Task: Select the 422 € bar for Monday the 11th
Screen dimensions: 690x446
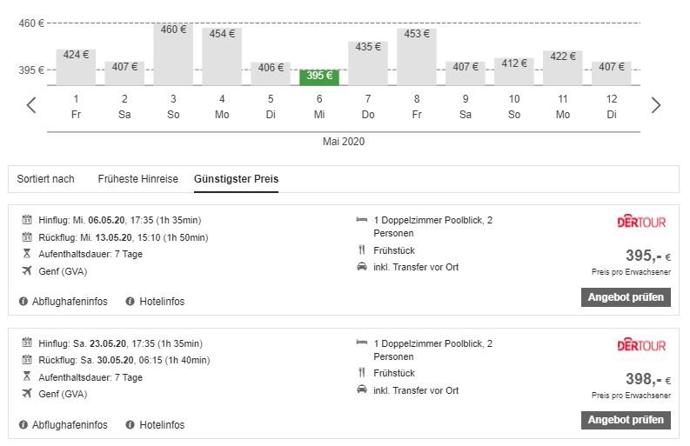Action: [x=563, y=67]
